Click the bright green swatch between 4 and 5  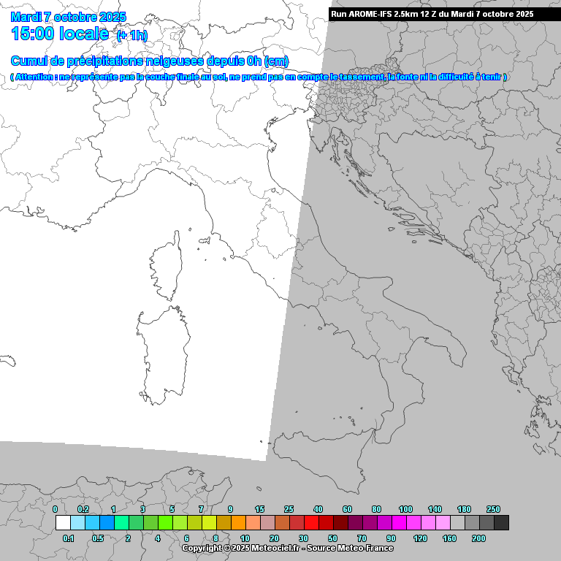point(165,522)
